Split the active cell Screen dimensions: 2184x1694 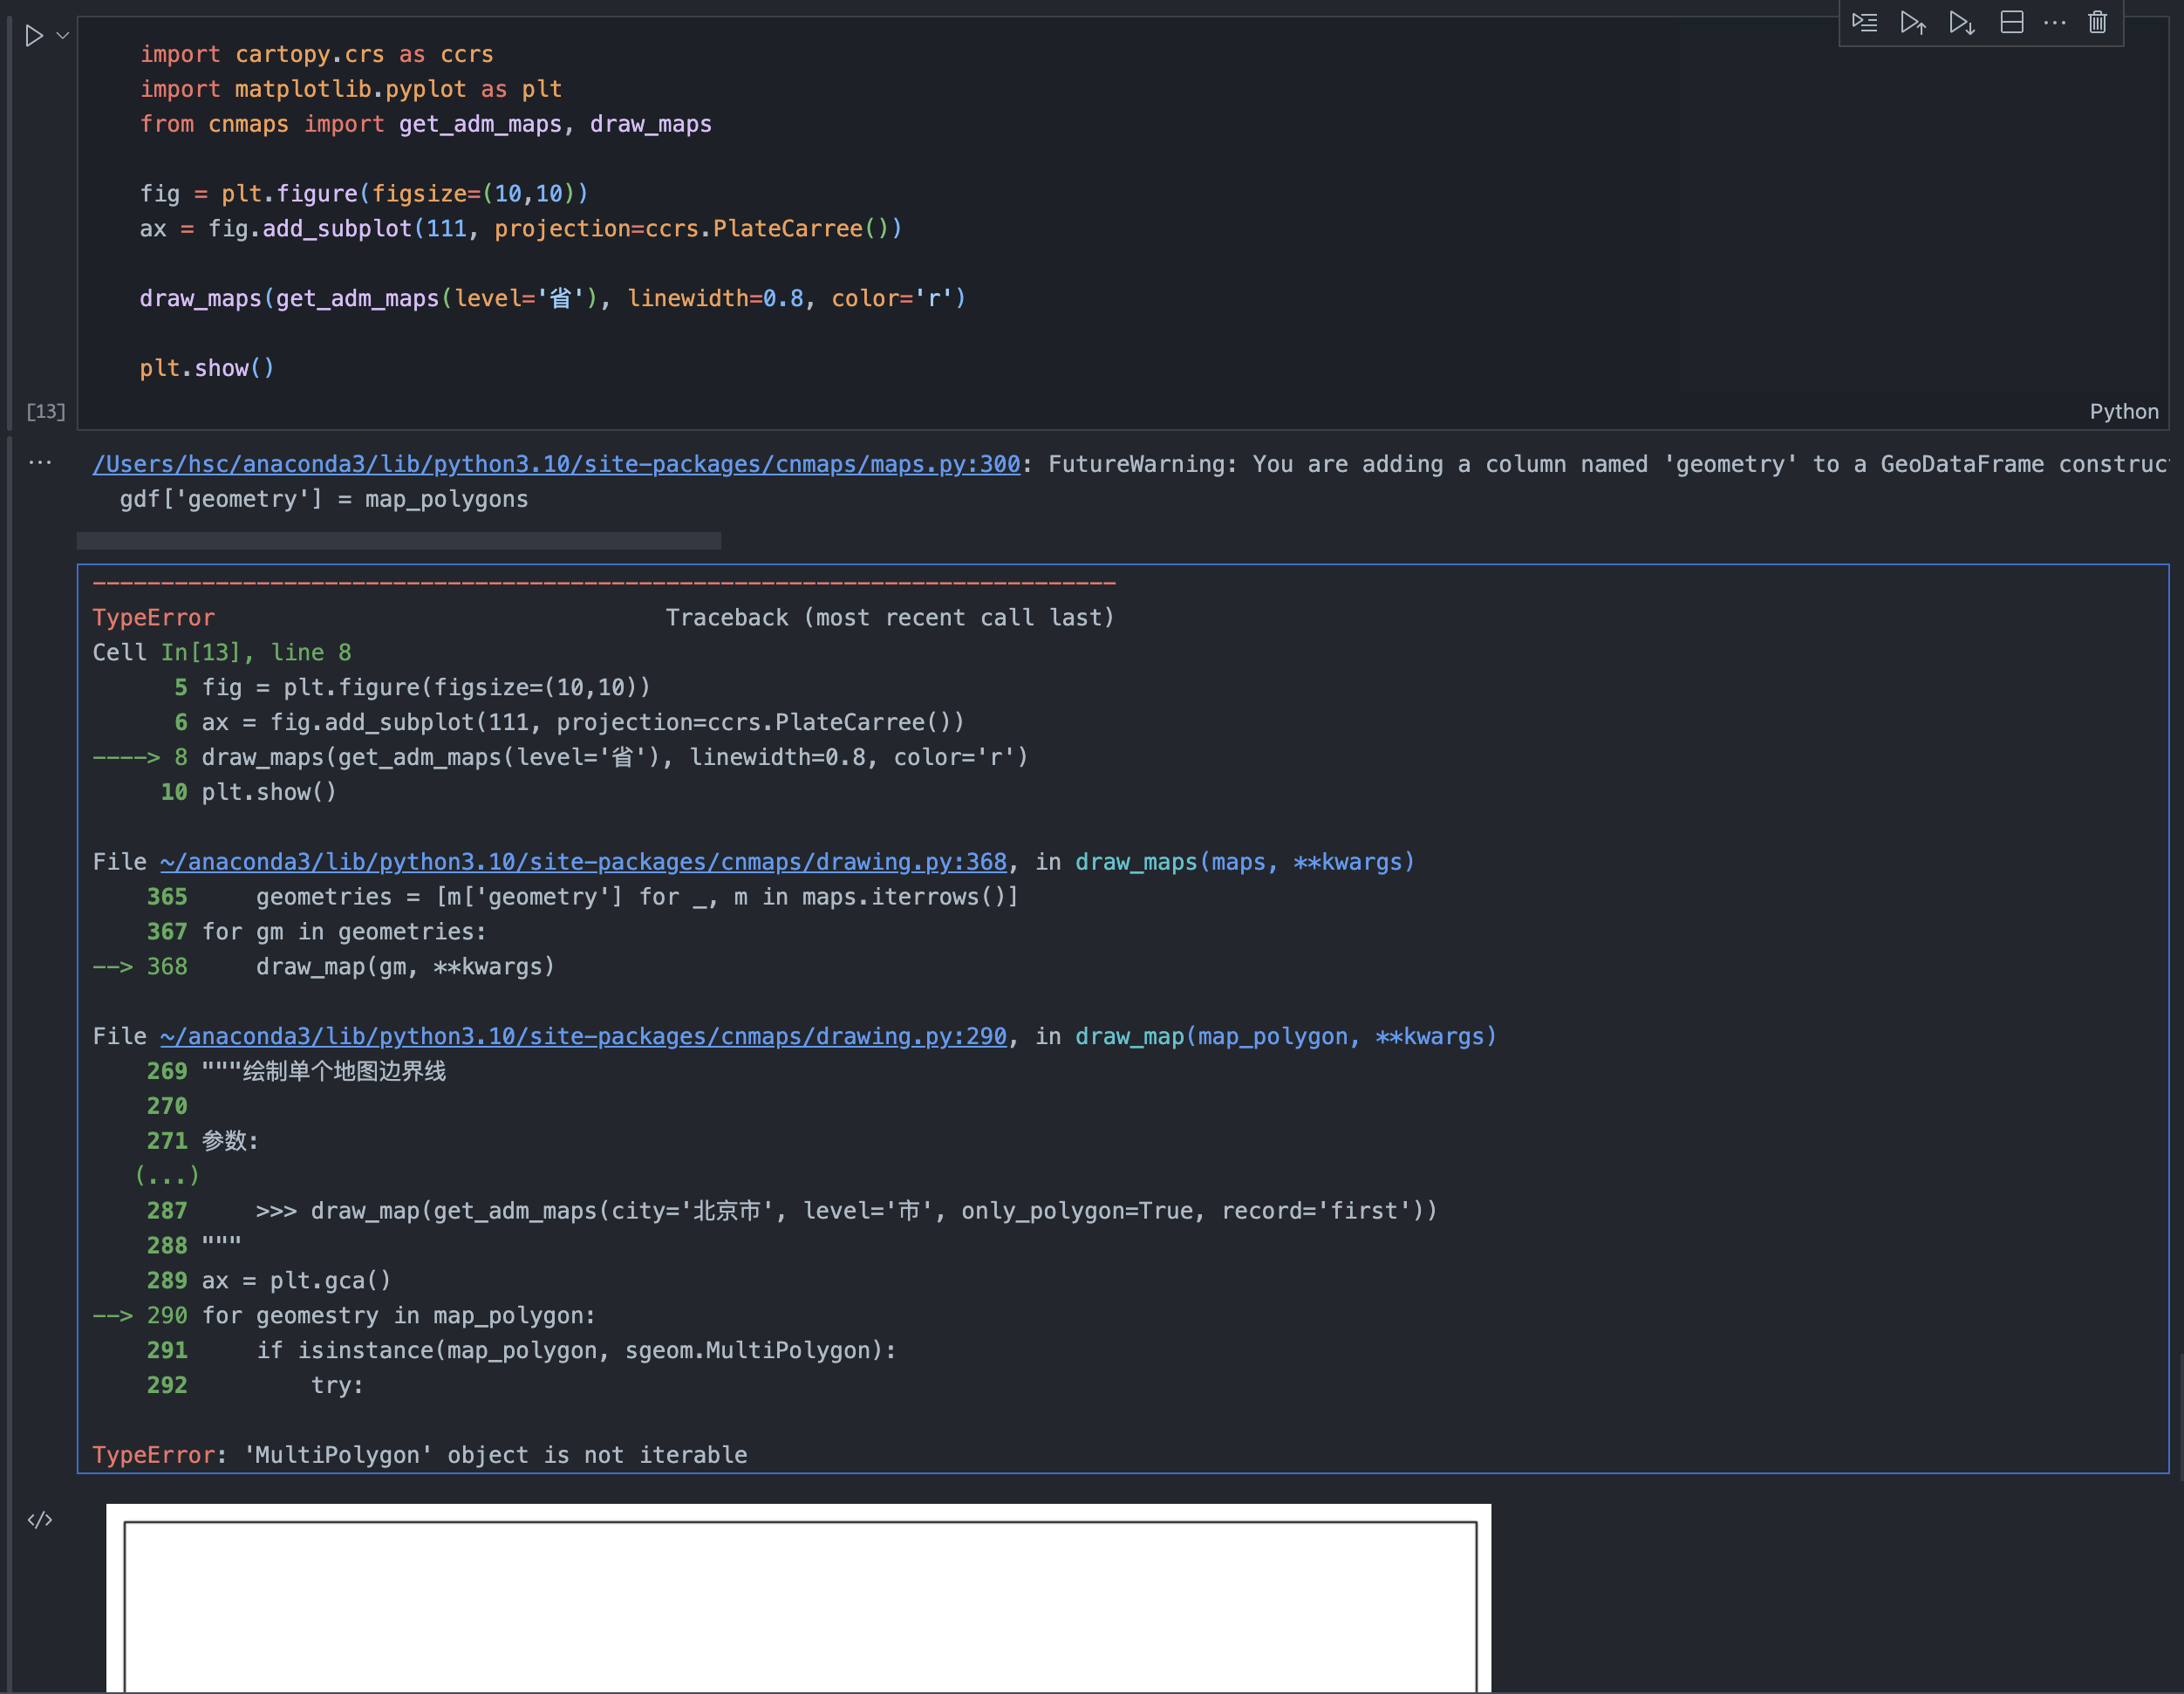tap(2012, 21)
